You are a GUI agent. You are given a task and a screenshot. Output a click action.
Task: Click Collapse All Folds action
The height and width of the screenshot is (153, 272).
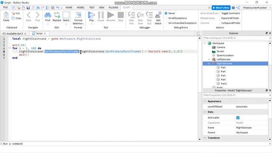(231, 23)
